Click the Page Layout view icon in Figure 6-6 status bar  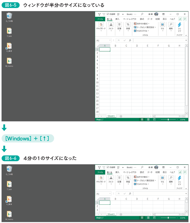pos(148,218)
